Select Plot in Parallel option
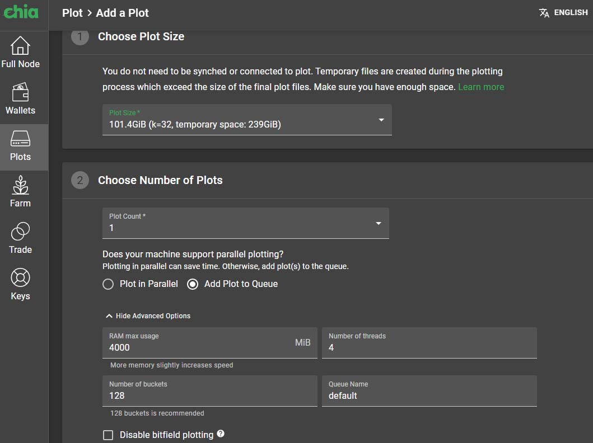 tap(108, 284)
